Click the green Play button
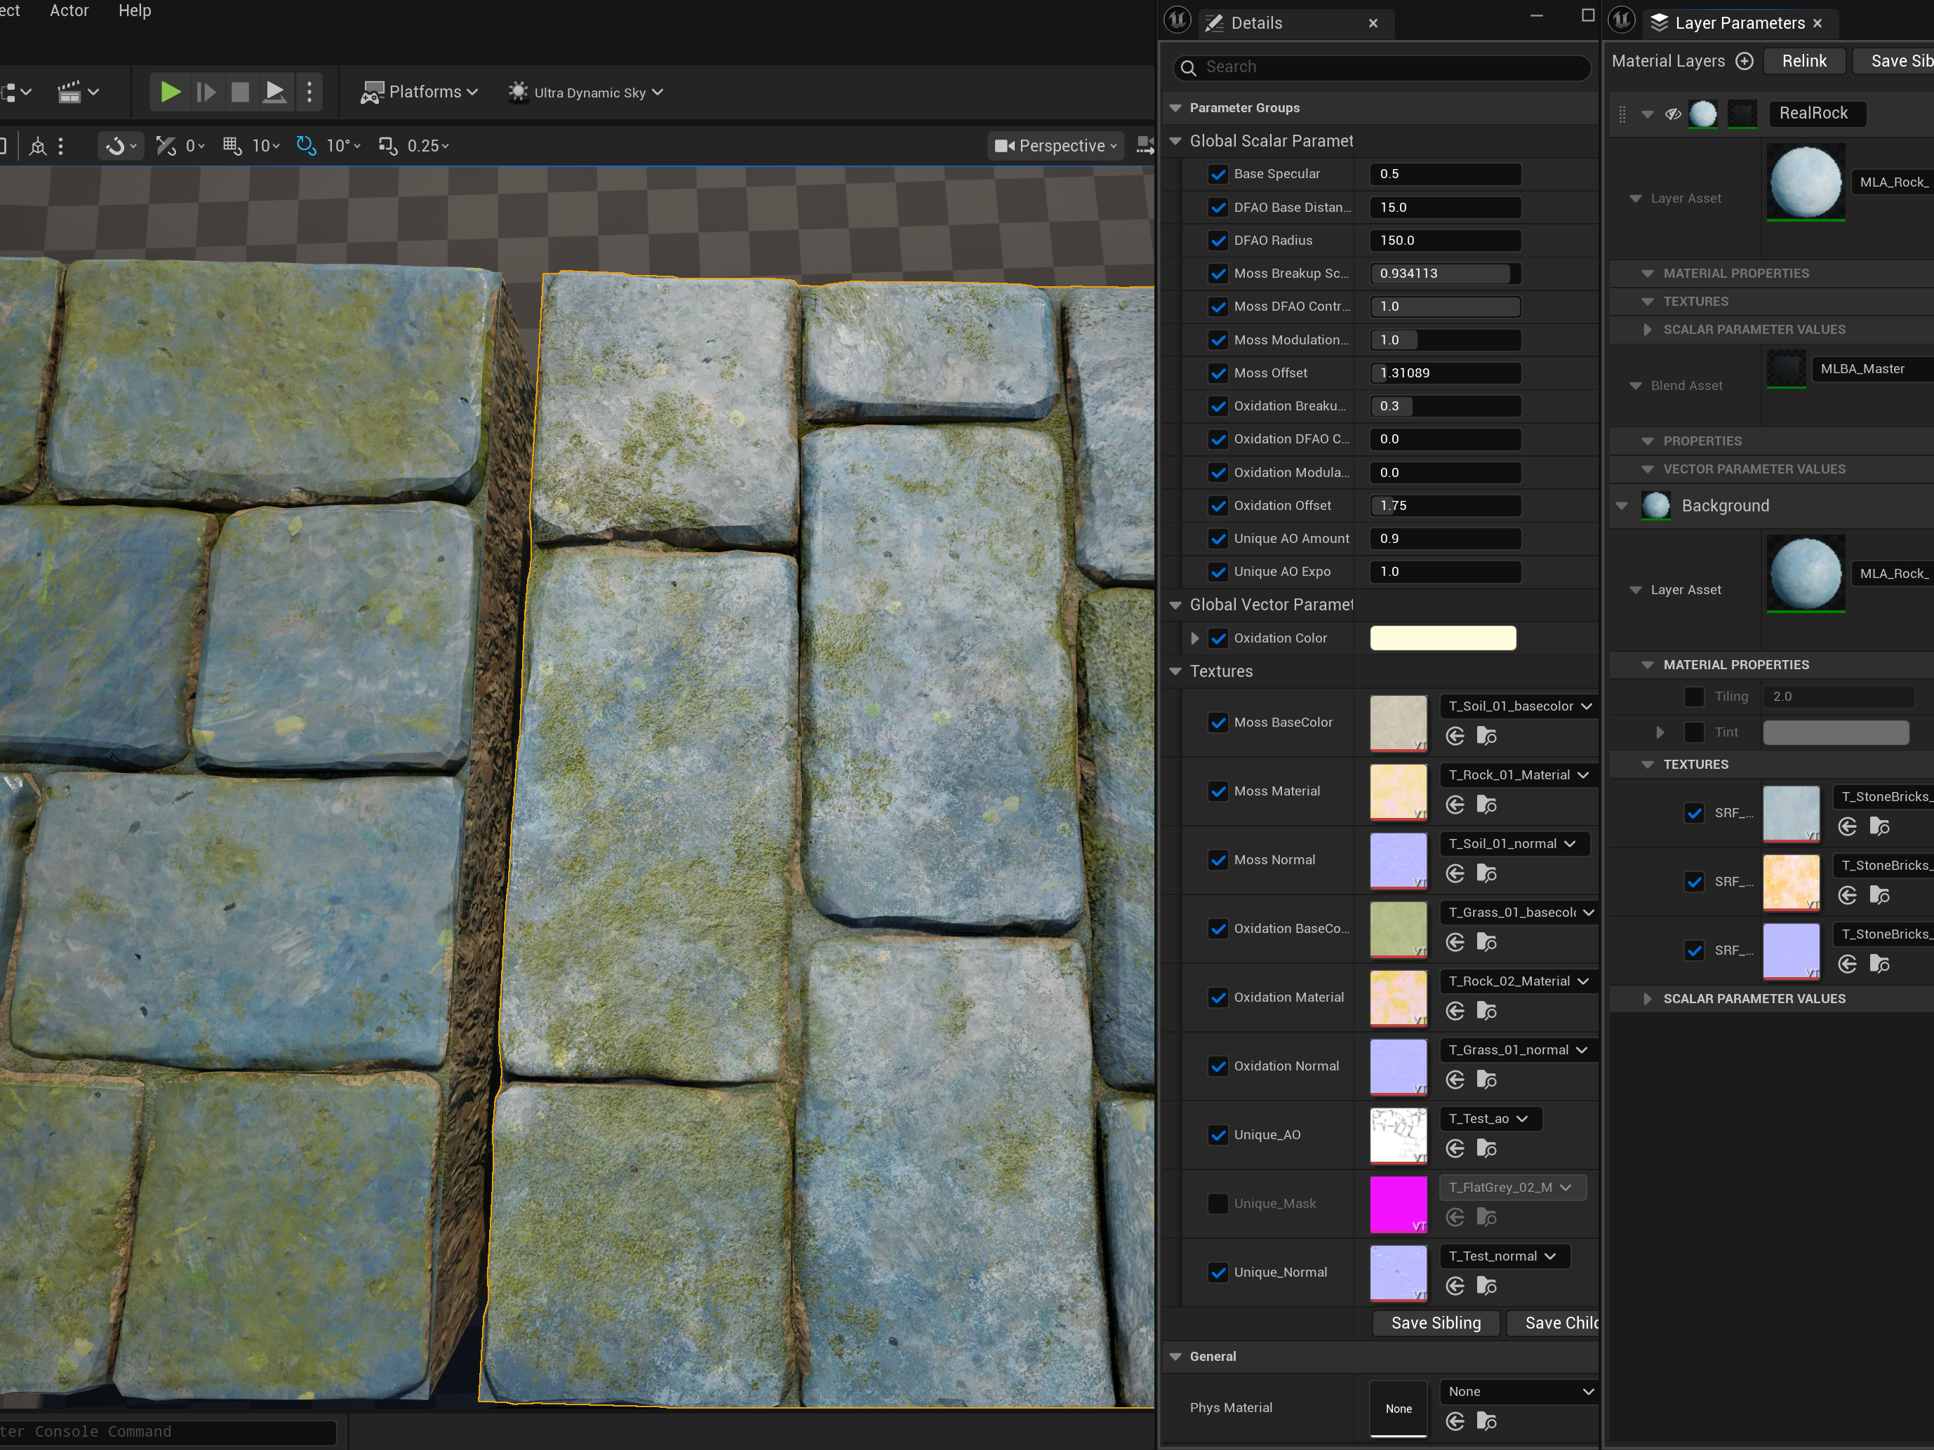 point(171,92)
